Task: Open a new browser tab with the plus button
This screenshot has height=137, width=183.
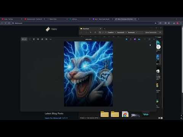Action: [x=139, y=19]
